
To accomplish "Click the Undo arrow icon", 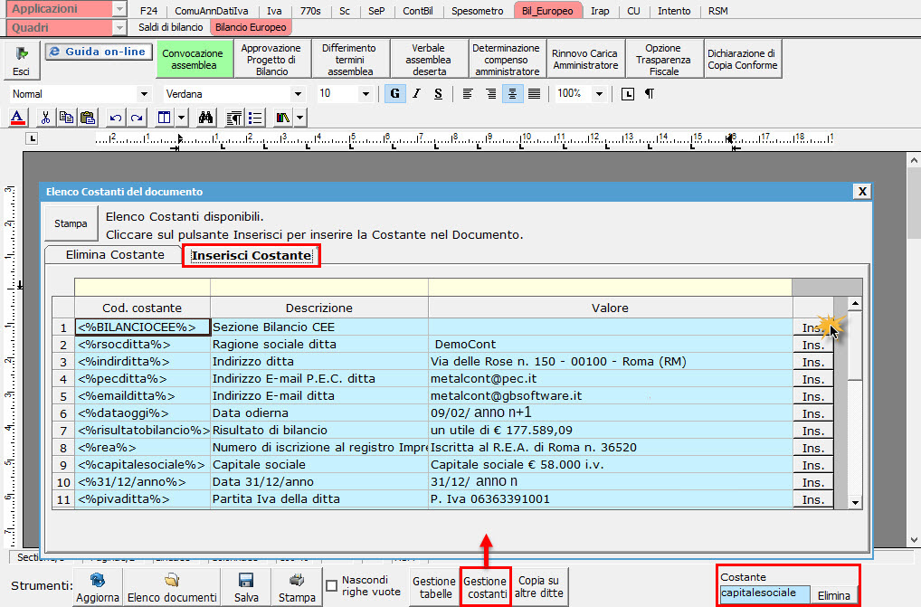I will pyautogui.click(x=115, y=118).
